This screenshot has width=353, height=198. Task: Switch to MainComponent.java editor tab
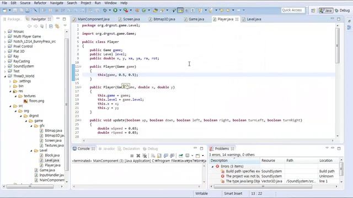point(92,19)
